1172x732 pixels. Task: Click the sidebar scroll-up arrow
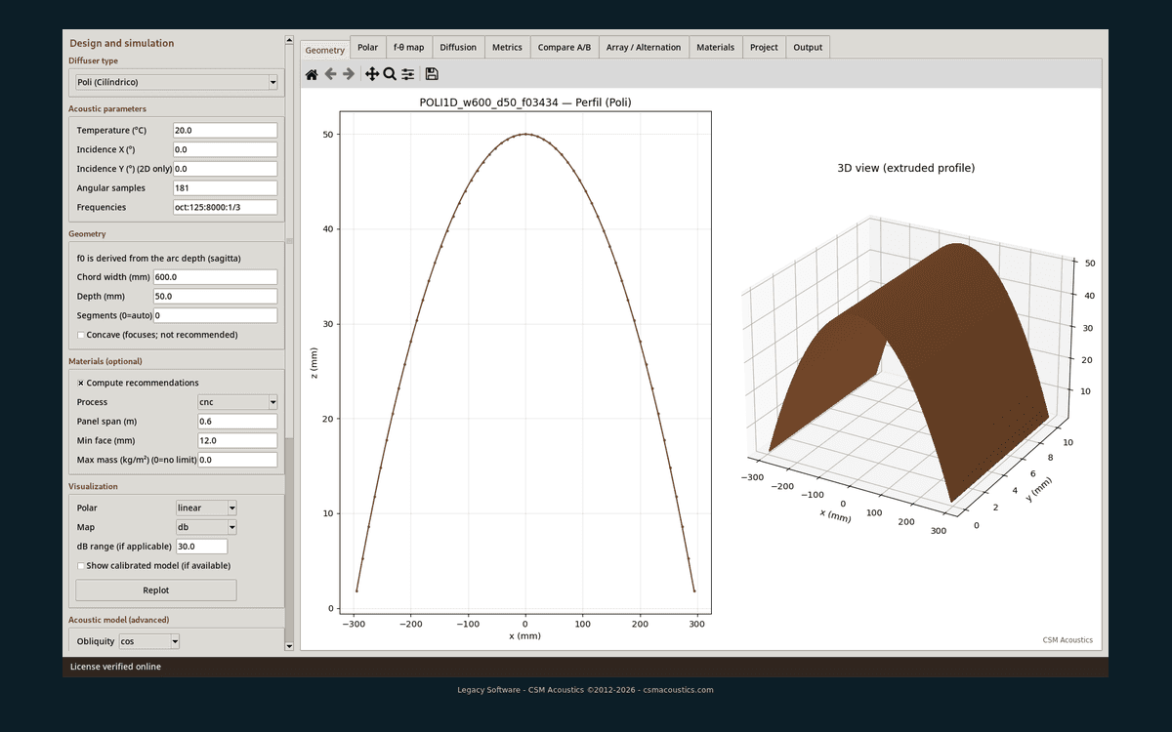[289, 41]
